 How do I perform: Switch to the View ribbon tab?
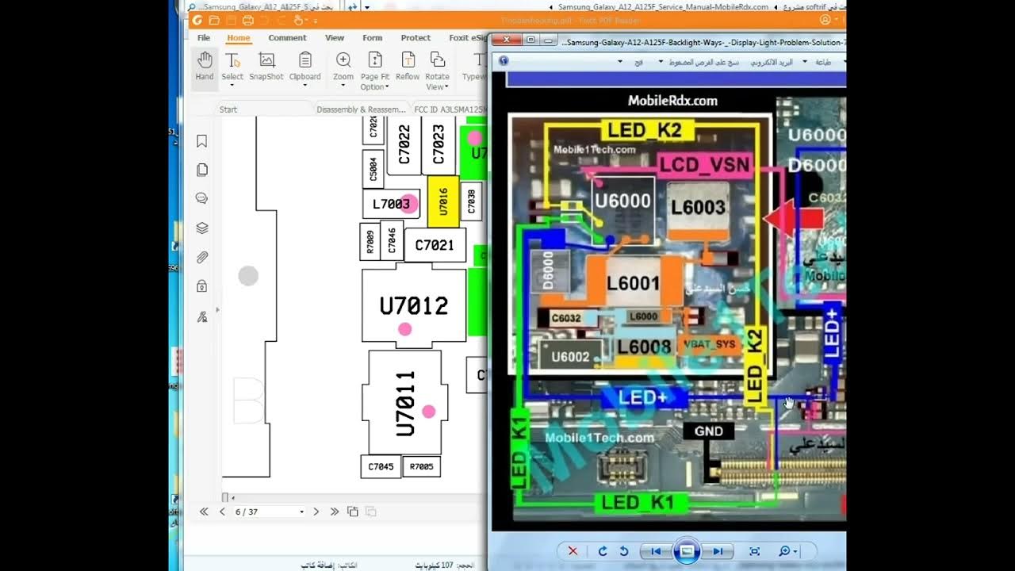335,37
